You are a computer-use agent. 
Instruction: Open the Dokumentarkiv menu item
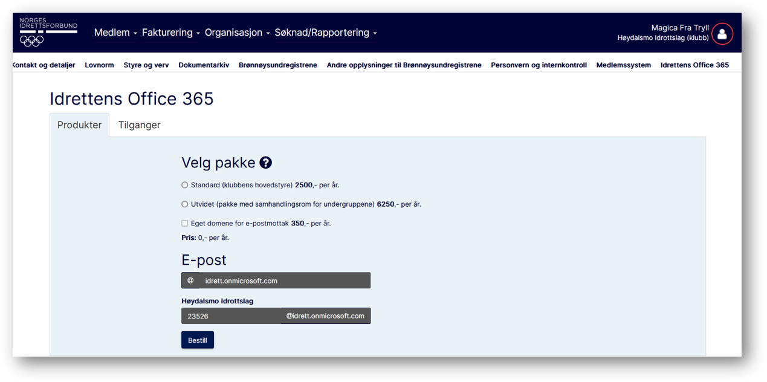(204, 65)
